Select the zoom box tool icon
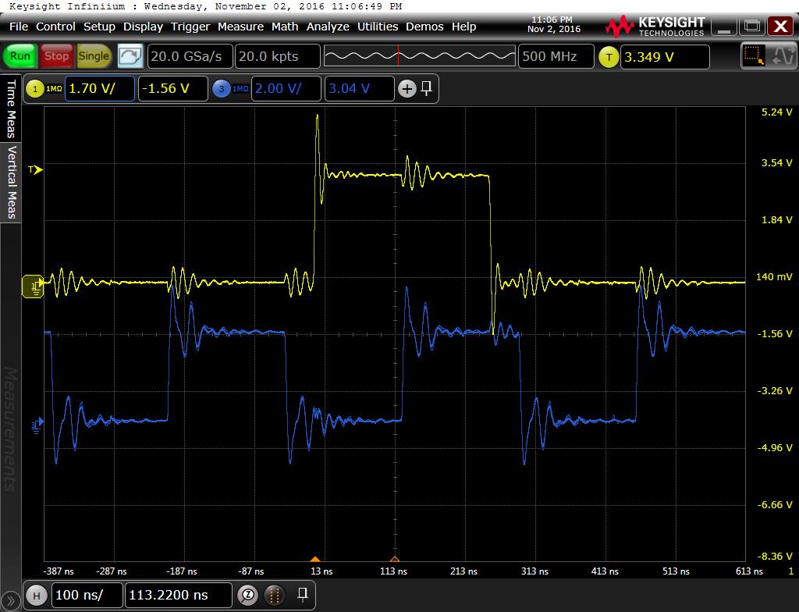 click(x=754, y=55)
